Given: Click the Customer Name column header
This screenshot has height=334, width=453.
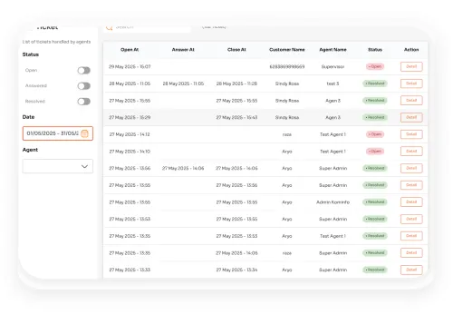Looking at the screenshot, I should coord(287,50).
